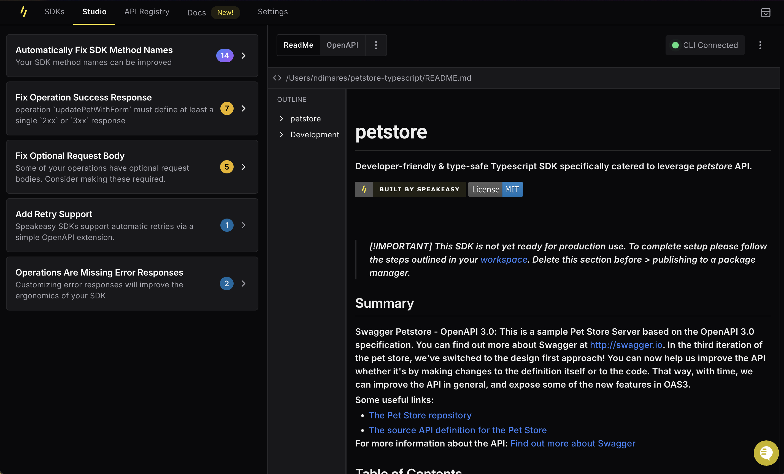
Task: Click the arrow on Fix Operation Success Response card
Action: [244, 108]
